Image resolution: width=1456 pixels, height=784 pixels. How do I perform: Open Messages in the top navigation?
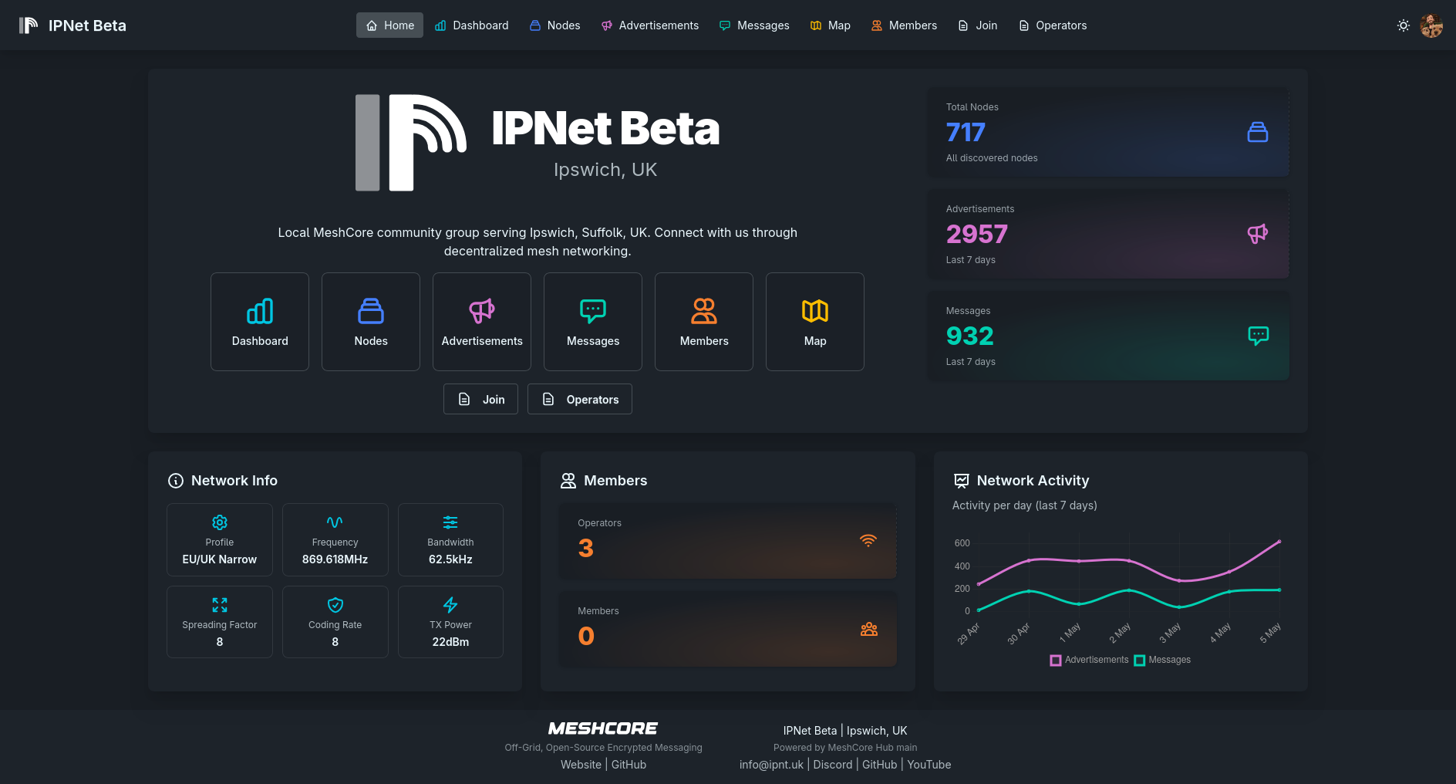[754, 25]
